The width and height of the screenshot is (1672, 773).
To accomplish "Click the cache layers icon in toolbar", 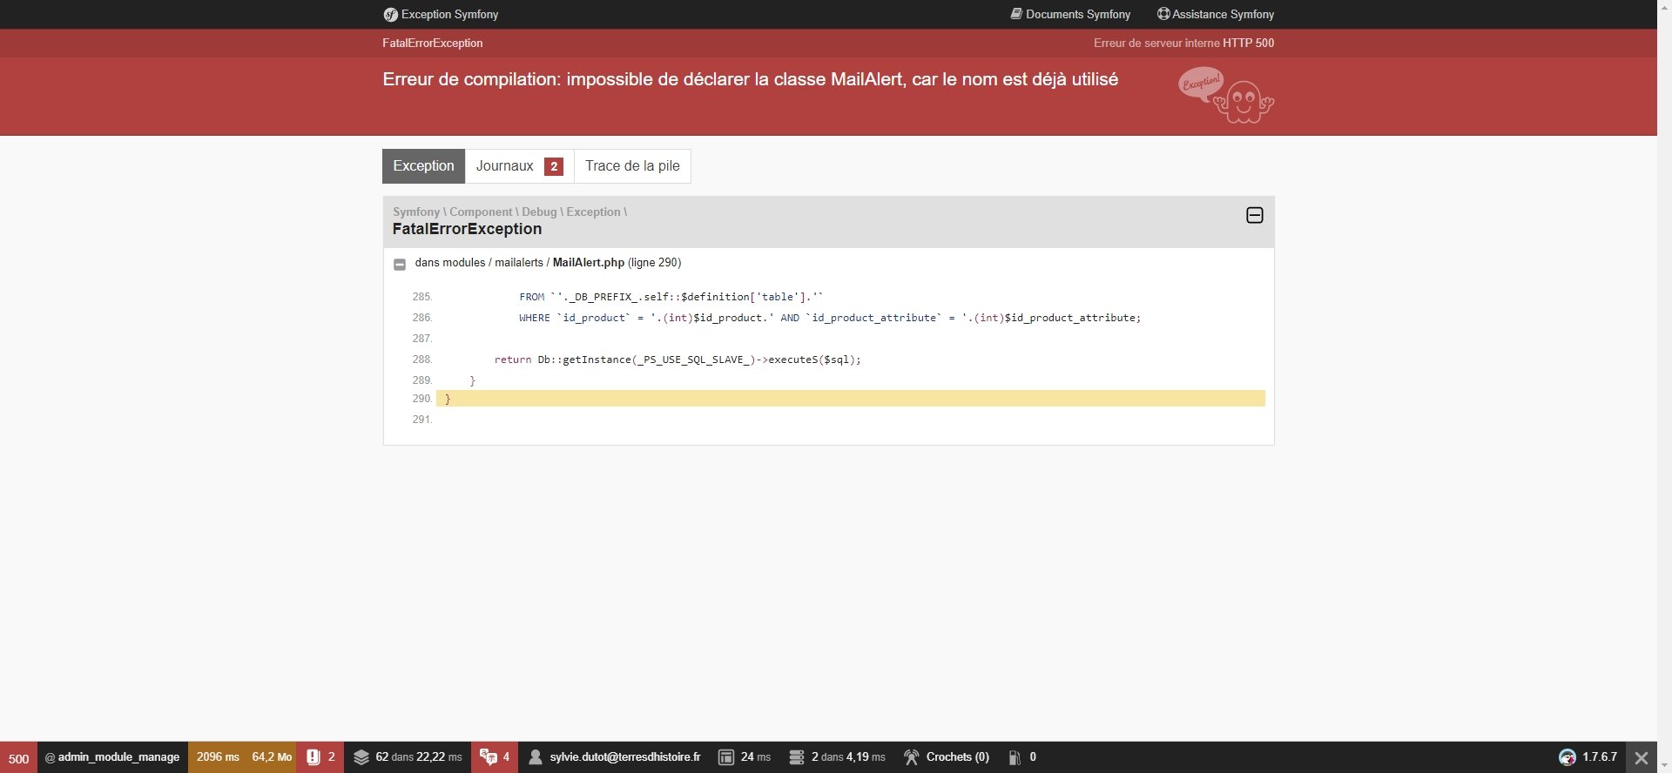I will [x=361, y=757].
